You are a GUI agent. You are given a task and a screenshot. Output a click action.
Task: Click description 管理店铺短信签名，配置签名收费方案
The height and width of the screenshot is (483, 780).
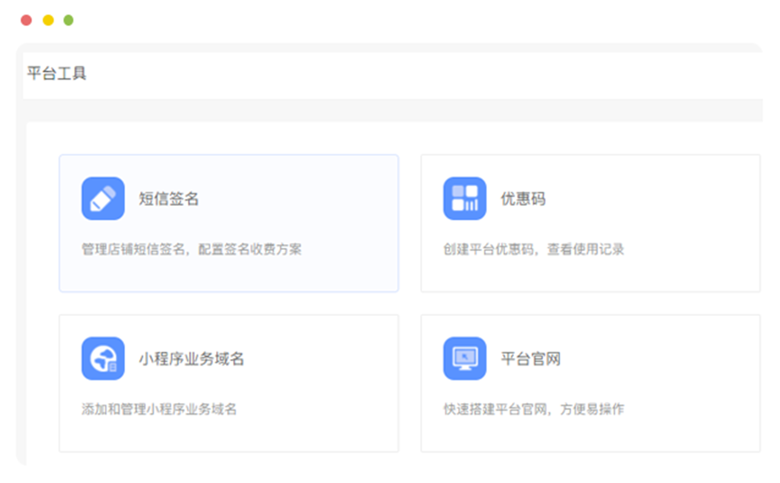[191, 249]
